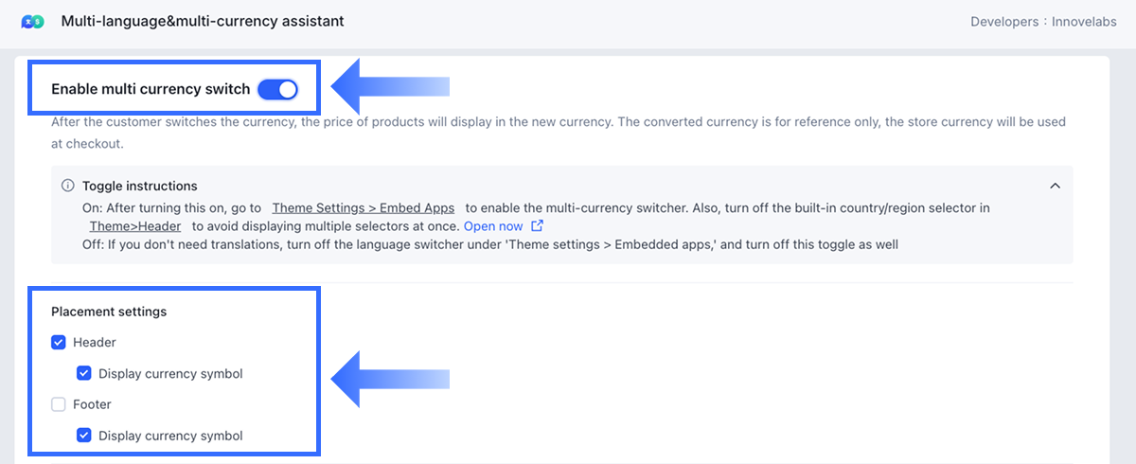Uncheck Display currency symbol checkbox under Footer

pos(84,436)
